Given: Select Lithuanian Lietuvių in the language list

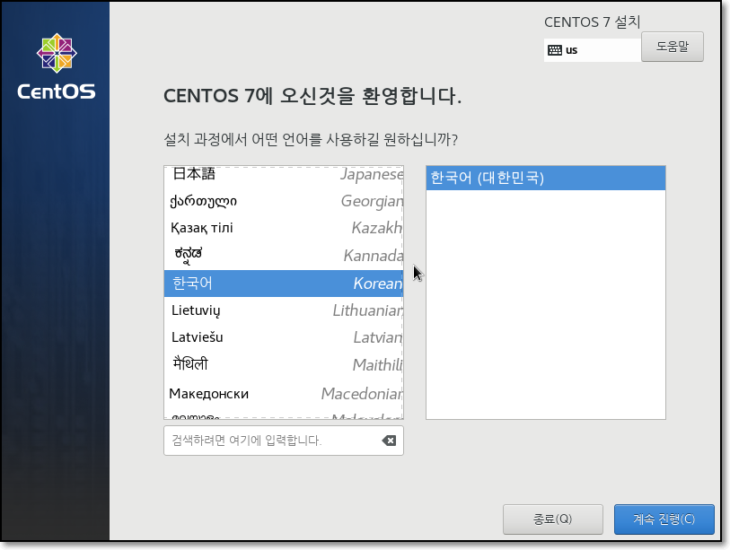Looking at the screenshot, I should 284,310.
